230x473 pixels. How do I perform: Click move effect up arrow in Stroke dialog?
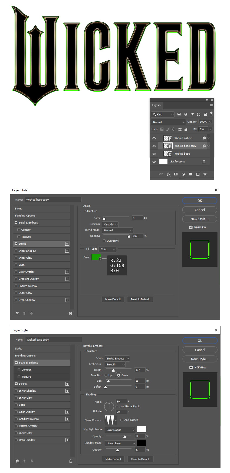(24, 313)
